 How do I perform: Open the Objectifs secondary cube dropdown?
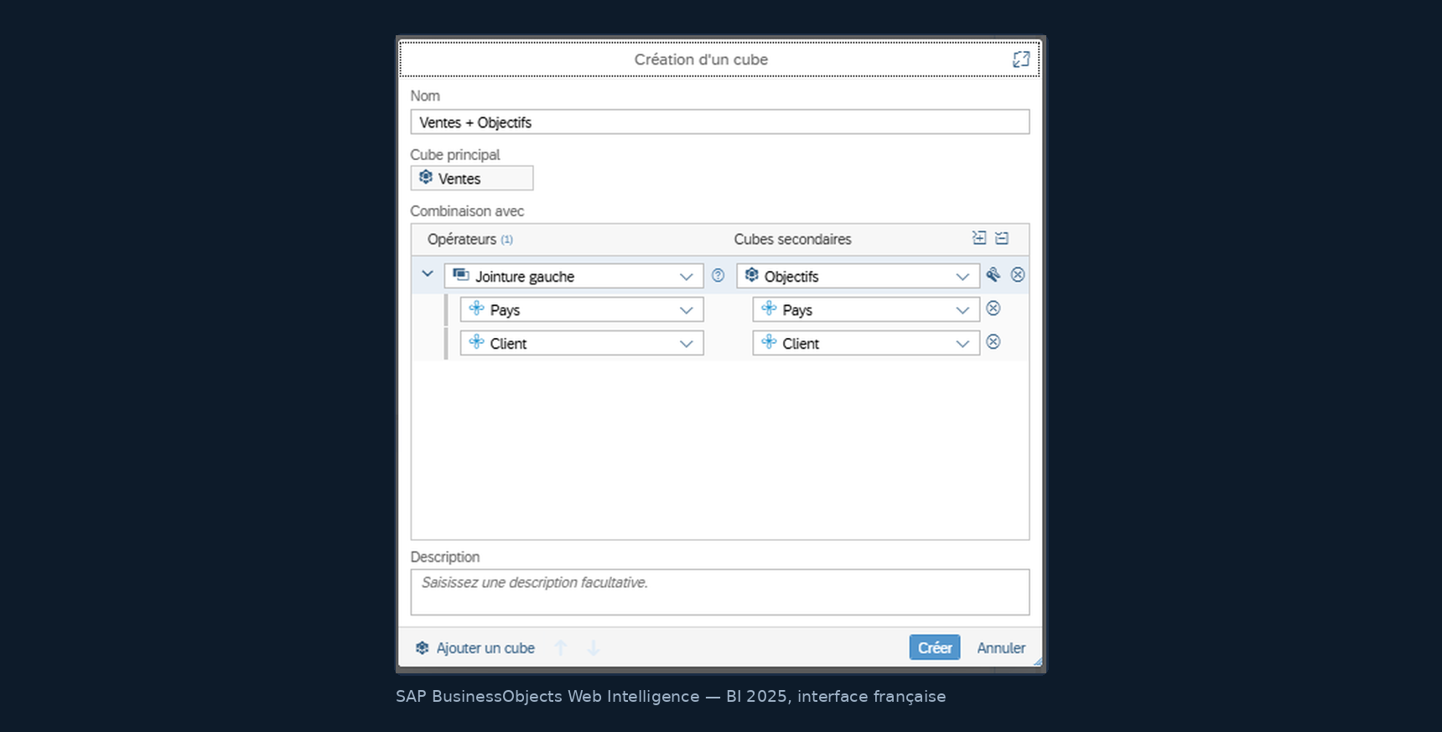coord(858,276)
